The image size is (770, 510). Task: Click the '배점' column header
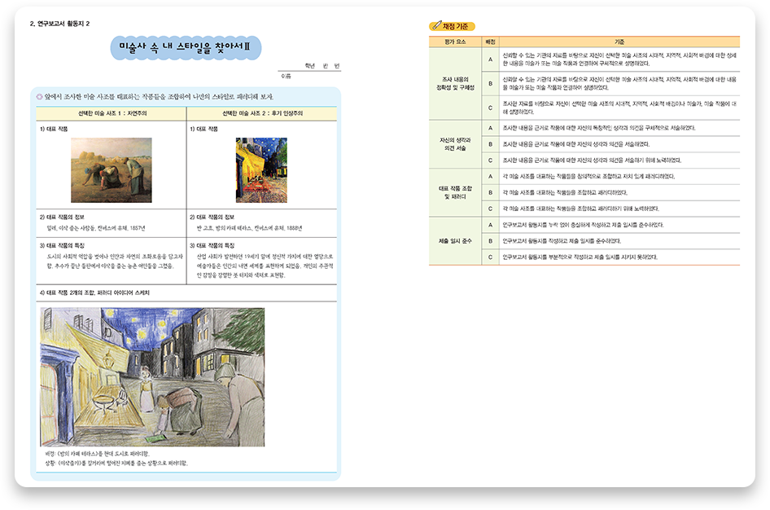click(490, 42)
